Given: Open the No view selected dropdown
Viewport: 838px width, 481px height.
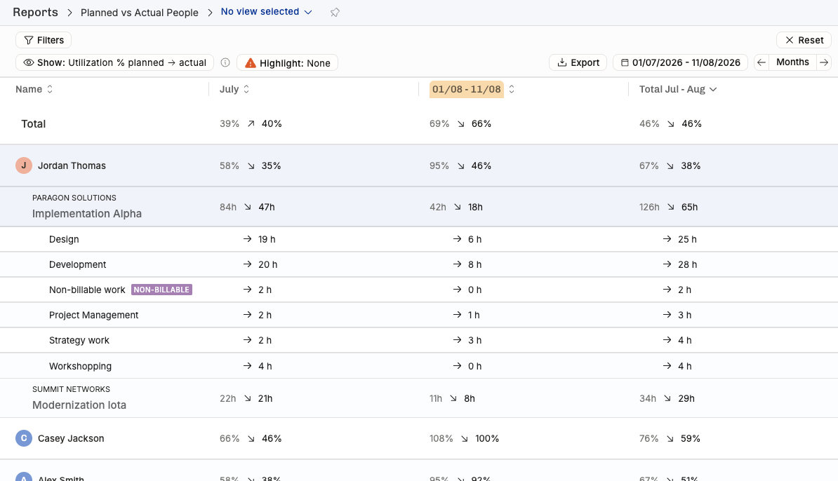Looking at the screenshot, I should pyautogui.click(x=266, y=12).
